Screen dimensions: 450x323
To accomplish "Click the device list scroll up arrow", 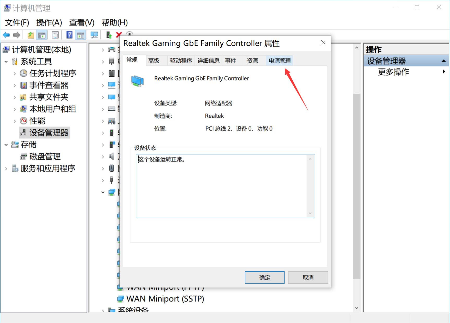I will [357, 47].
